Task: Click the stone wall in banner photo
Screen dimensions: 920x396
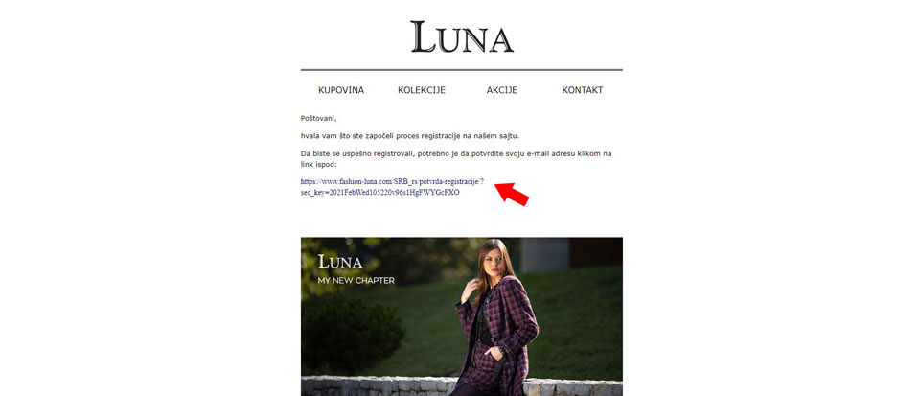Action: pos(376,386)
